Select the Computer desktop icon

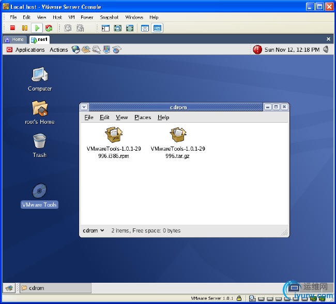pyautogui.click(x=40, y=79)
